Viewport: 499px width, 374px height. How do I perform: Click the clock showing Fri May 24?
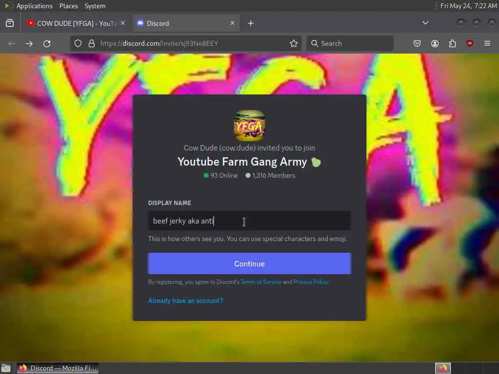coord(468,6)
